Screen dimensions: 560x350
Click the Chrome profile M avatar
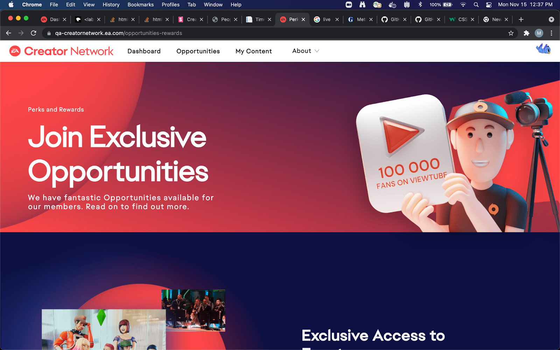[539, 33]
